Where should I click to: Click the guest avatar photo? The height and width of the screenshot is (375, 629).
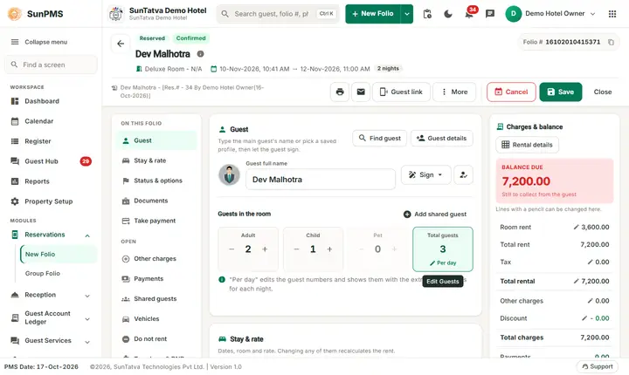point(229,174)
